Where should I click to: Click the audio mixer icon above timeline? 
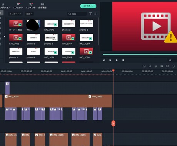162,66
